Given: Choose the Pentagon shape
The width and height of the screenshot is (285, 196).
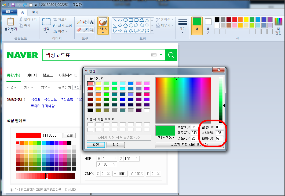Looking at the screenshot, I should pyautogui.click(x=125, y=25).
